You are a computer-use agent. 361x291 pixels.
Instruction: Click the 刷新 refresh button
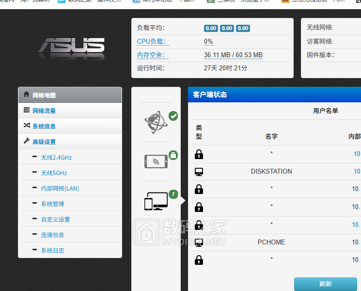(326, 284)
